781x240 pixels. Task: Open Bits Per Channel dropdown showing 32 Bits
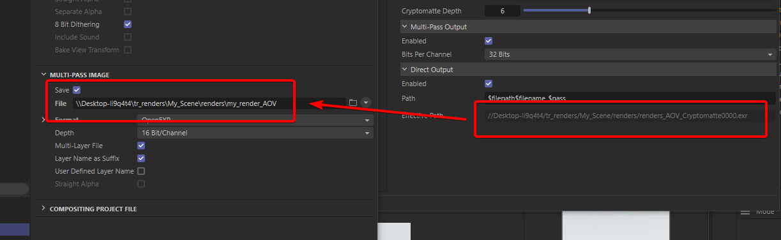630,54
